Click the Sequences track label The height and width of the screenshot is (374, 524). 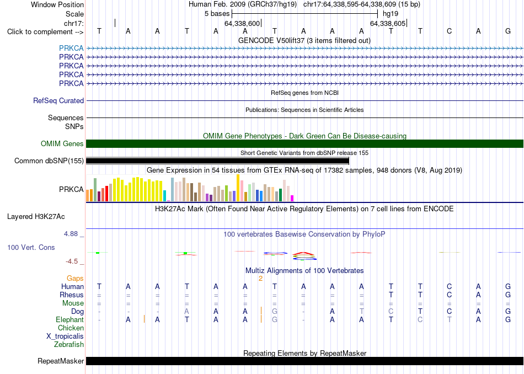pos(66,117)
